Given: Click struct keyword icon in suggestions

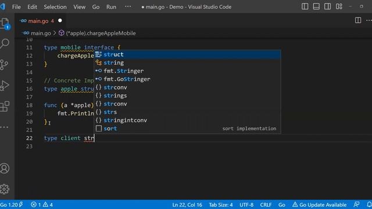Looking at the screenshot, I should [x=98, y=55].
